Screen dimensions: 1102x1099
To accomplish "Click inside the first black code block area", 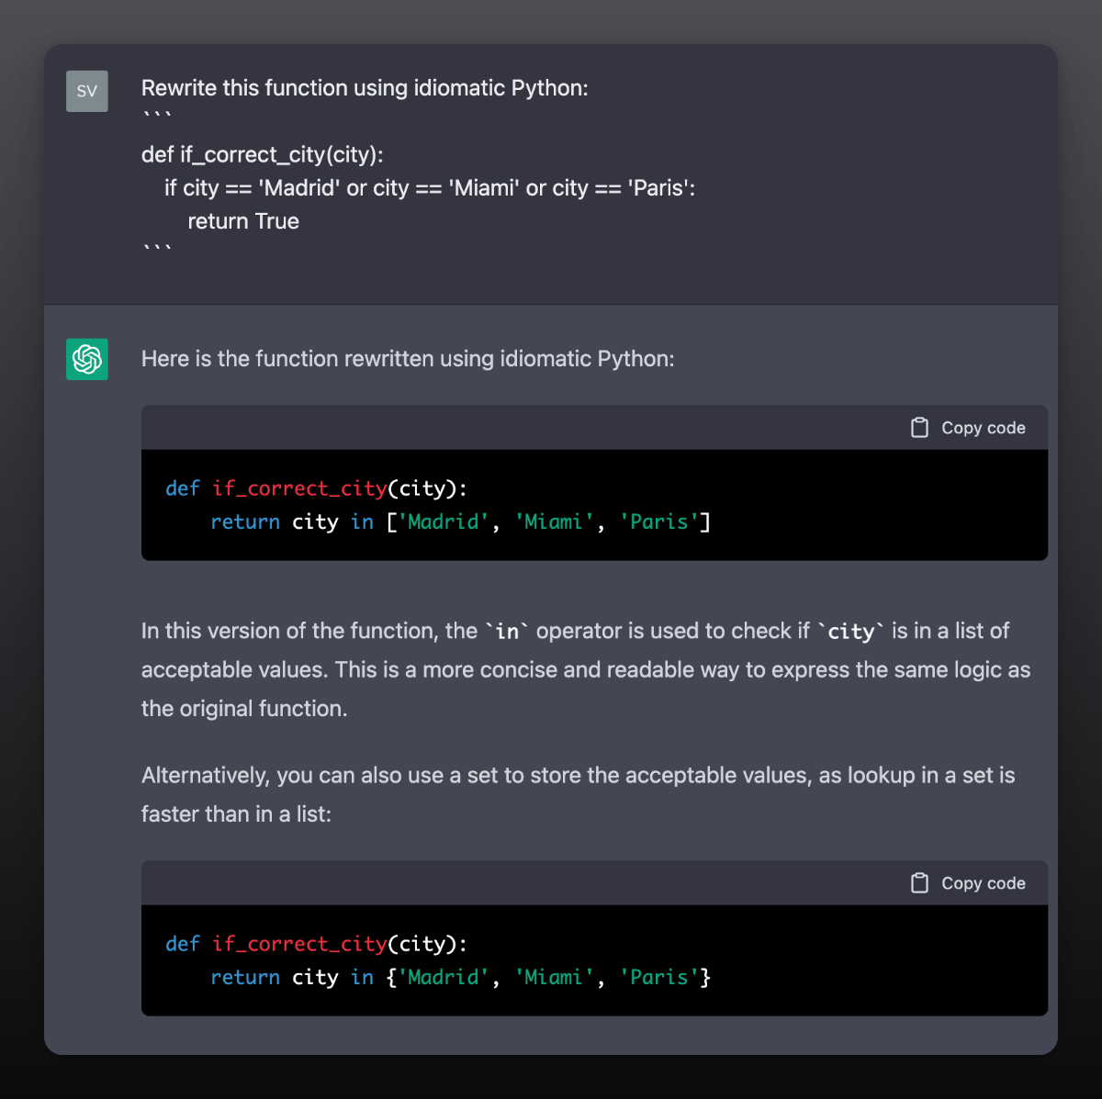I will point(593,505).
